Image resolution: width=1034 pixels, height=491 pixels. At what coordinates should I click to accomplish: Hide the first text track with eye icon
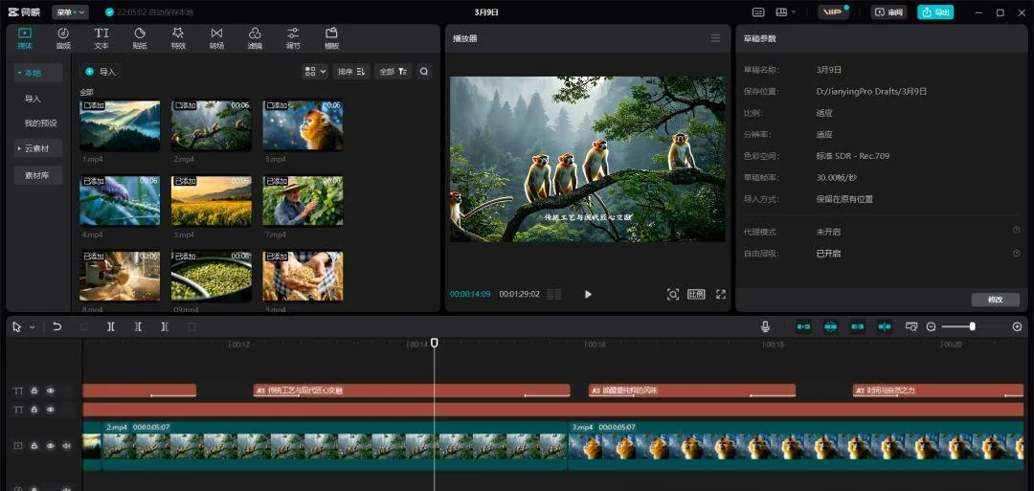[50, 391]
